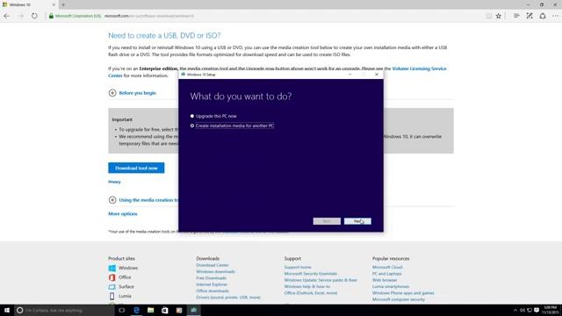Open Windows Phone apps and games link

tap(403, 293)
